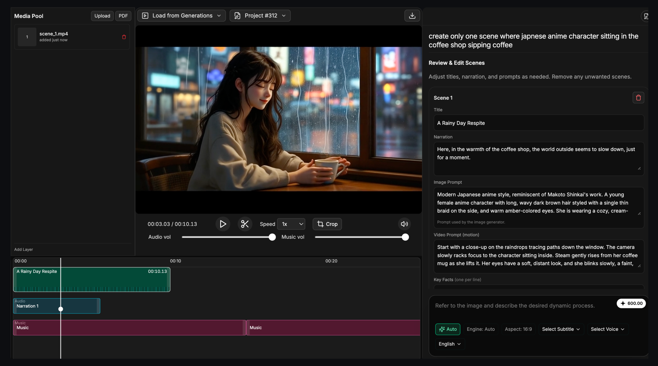Expand the Project #312 dropdown

pos(260,16)
